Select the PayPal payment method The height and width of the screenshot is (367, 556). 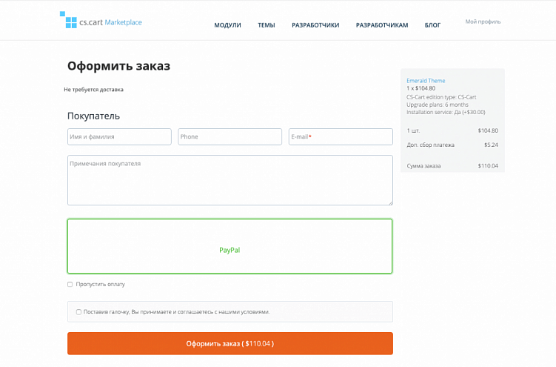[230, 246]
